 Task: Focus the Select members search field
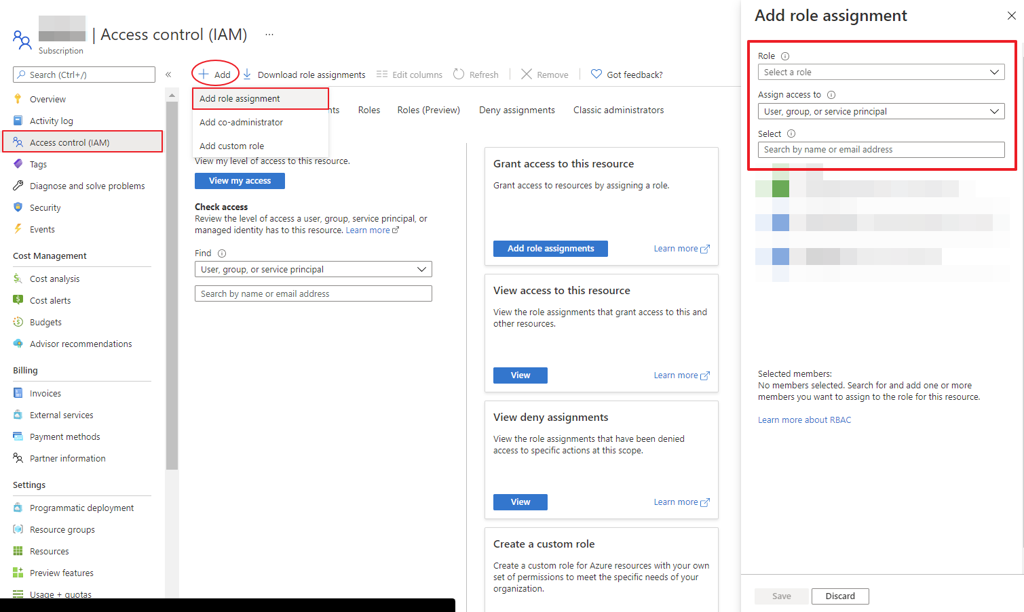coord(881,150)
